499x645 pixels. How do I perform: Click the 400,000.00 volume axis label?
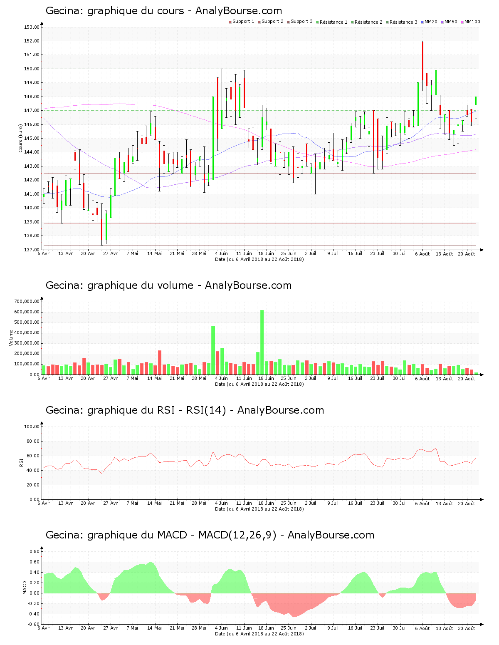(x=27, y=333)
